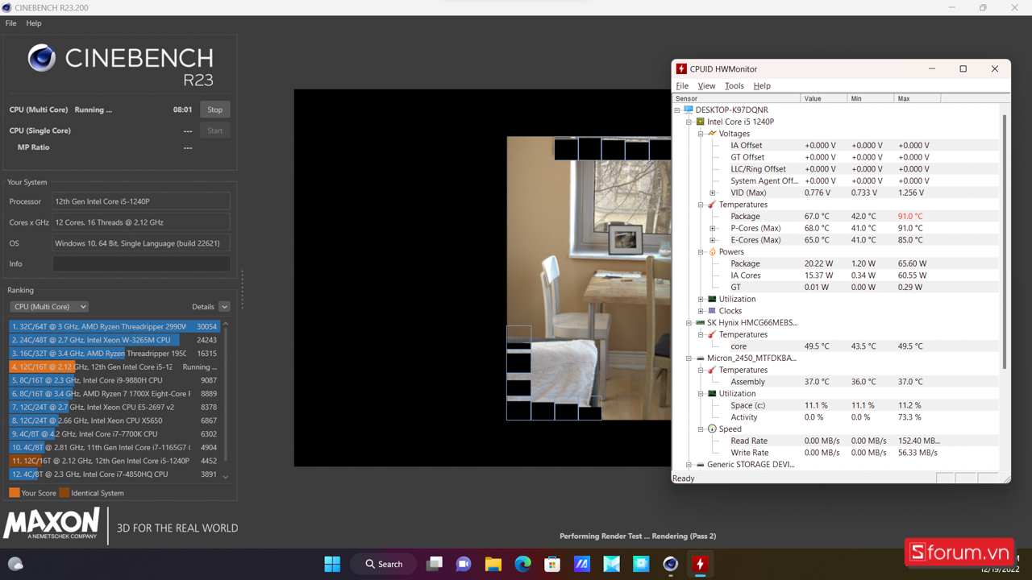Click the Value column header in HWMonitor
Screen dimensions: 1032x580
(x=824, y=98)
